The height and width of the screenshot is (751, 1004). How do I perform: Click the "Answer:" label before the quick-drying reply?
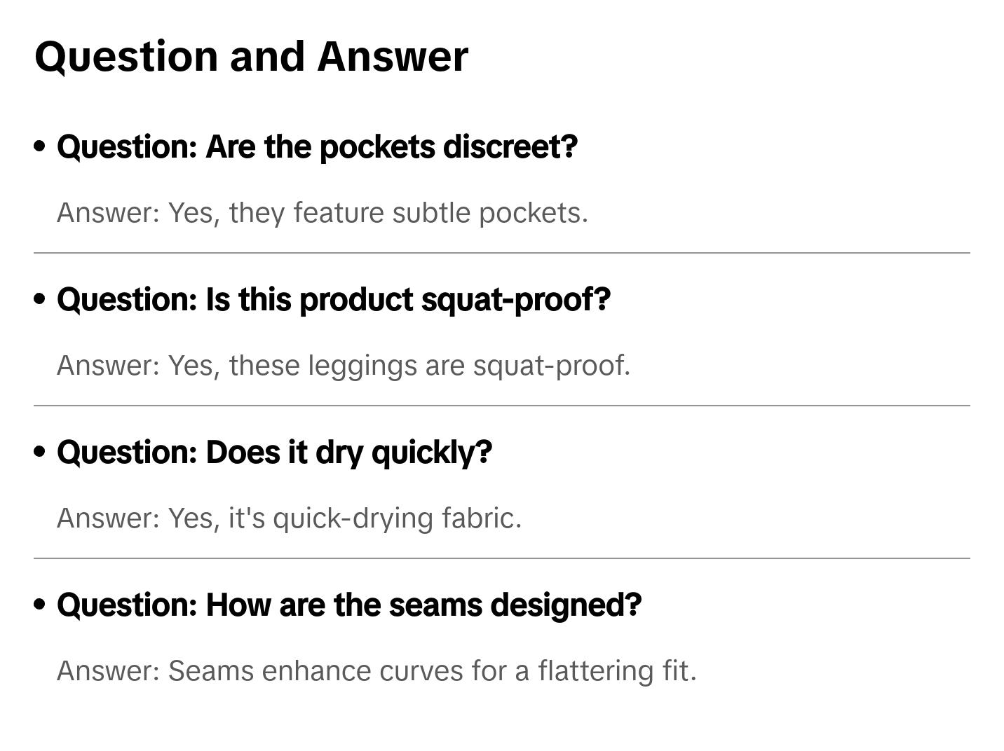click(109, 518)
